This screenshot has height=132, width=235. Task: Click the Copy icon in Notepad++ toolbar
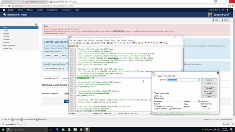pyautogui.click(x=95, y=43)
